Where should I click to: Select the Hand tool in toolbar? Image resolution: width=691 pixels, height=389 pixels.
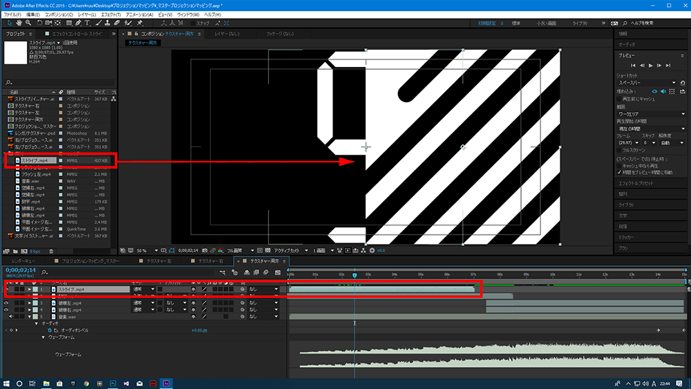17,23
